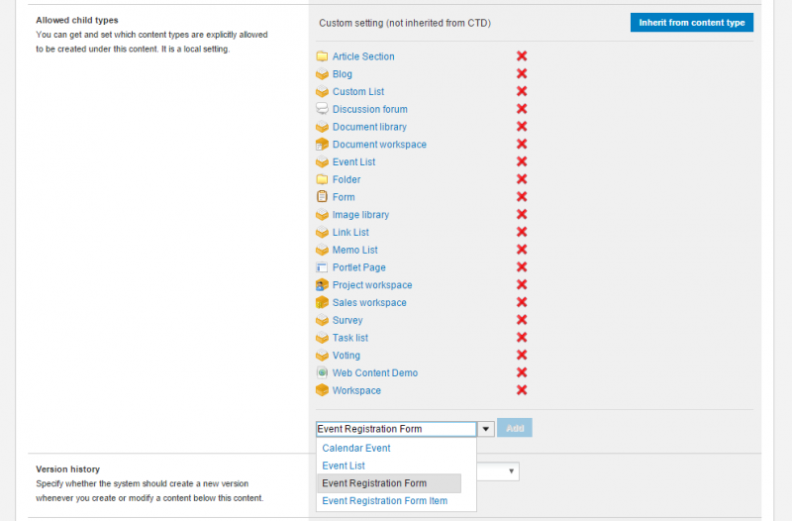Viewport: 792px width, 521px height.
Task: Open the Blog link
Action: point(342,74)
